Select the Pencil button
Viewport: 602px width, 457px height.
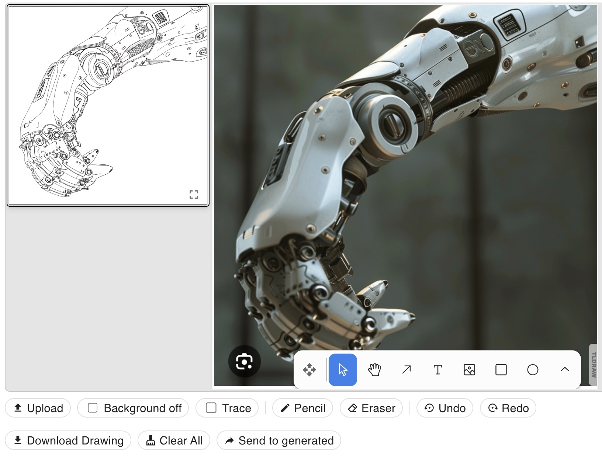coord(302,408)
